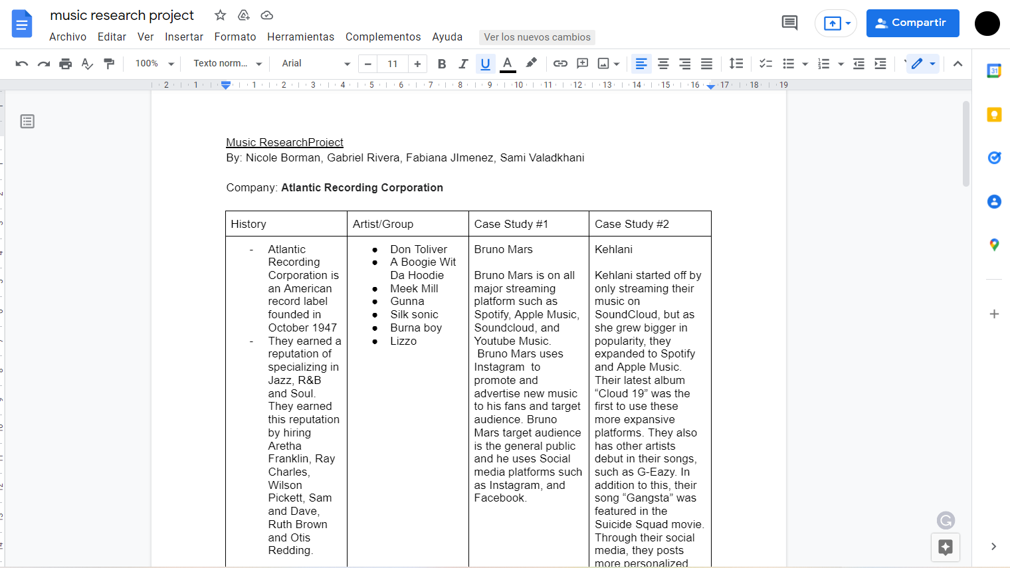Open the Complementos menu
The height and width of the screenshot is (568, 1010).
(x=383, y=37)
